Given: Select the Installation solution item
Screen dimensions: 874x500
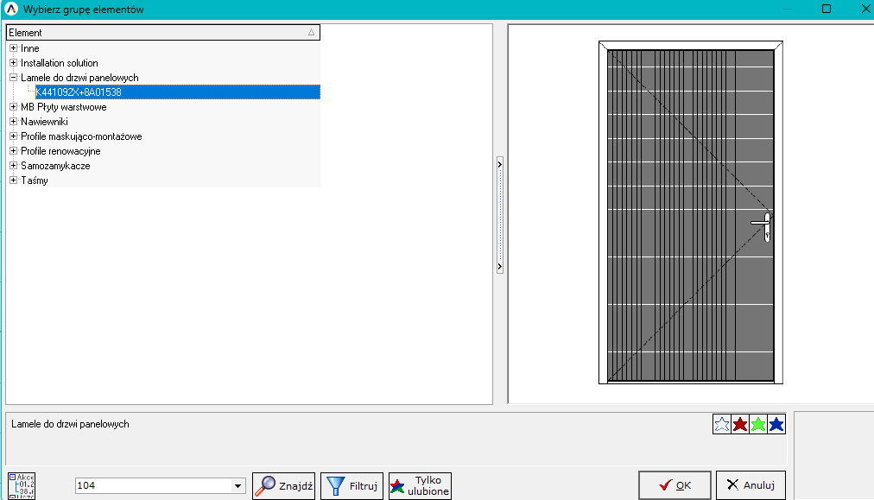Looking at the screenshot, I should (x=60, y=63).
